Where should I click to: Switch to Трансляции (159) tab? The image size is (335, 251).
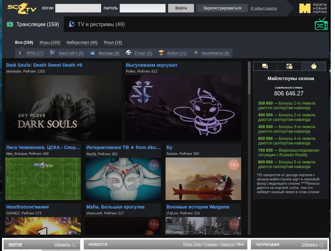(x=33, y=24)
